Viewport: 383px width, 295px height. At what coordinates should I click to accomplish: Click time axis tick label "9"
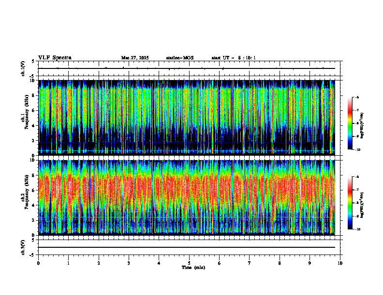point(309,263)
